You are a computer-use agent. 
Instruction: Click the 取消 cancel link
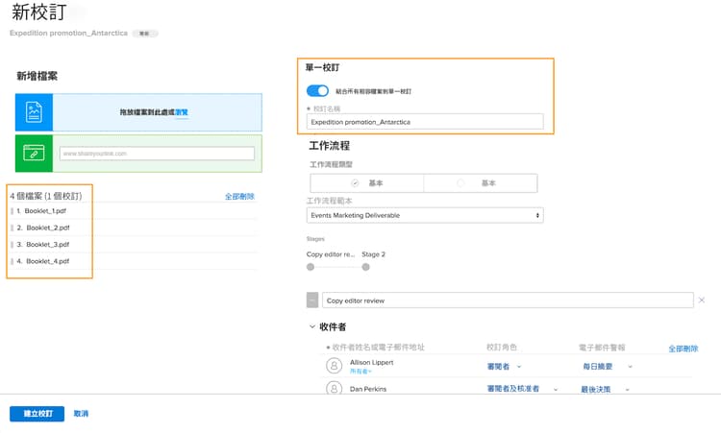point(81,414)
